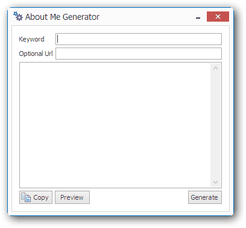Click the Optional Url label

coord(36,54)
